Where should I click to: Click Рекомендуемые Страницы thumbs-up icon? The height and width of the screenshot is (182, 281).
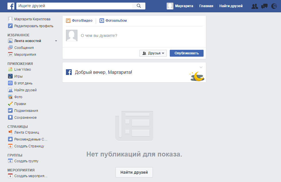click(10, 139)
